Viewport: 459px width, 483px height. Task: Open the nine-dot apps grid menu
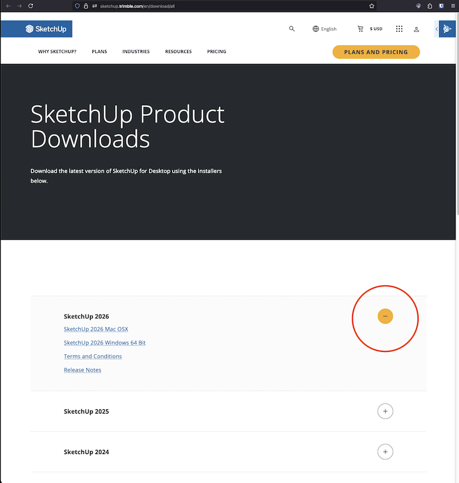pyautogui.click(x=399, y=29)
